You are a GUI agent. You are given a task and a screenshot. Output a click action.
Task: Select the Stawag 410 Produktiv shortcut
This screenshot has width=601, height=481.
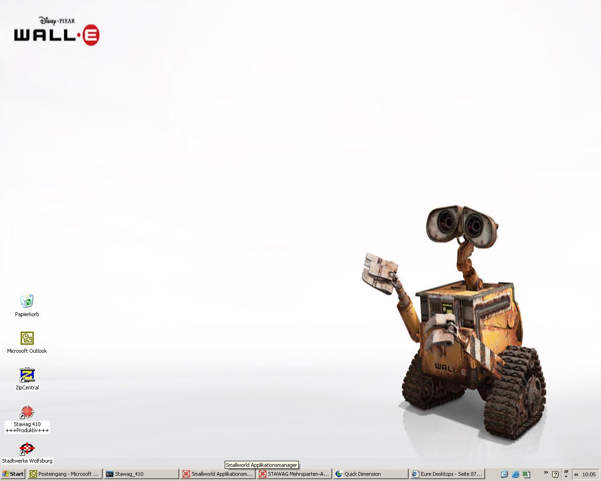click(x=27, y=419)
